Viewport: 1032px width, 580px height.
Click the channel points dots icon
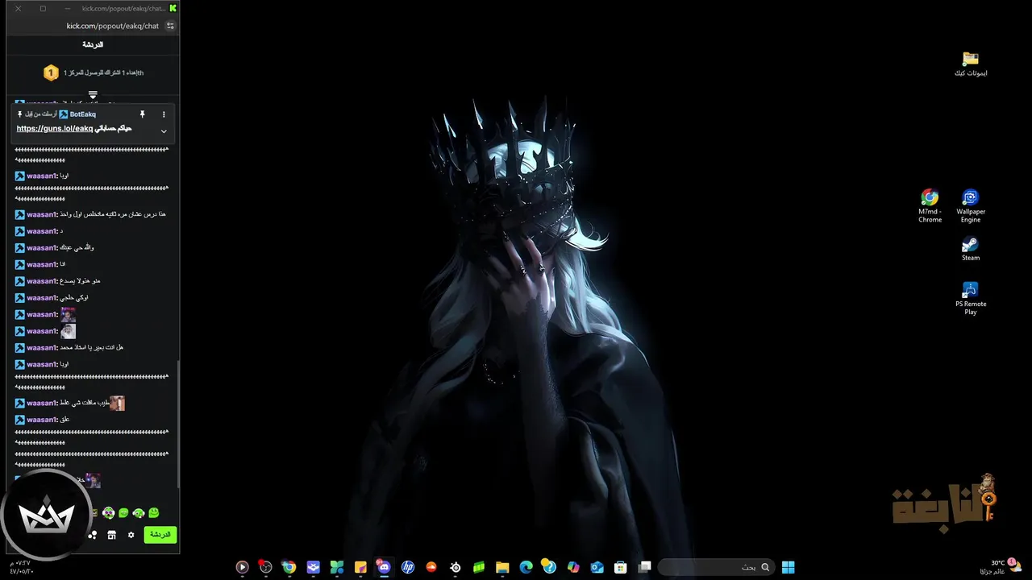(x=93, y=535)
